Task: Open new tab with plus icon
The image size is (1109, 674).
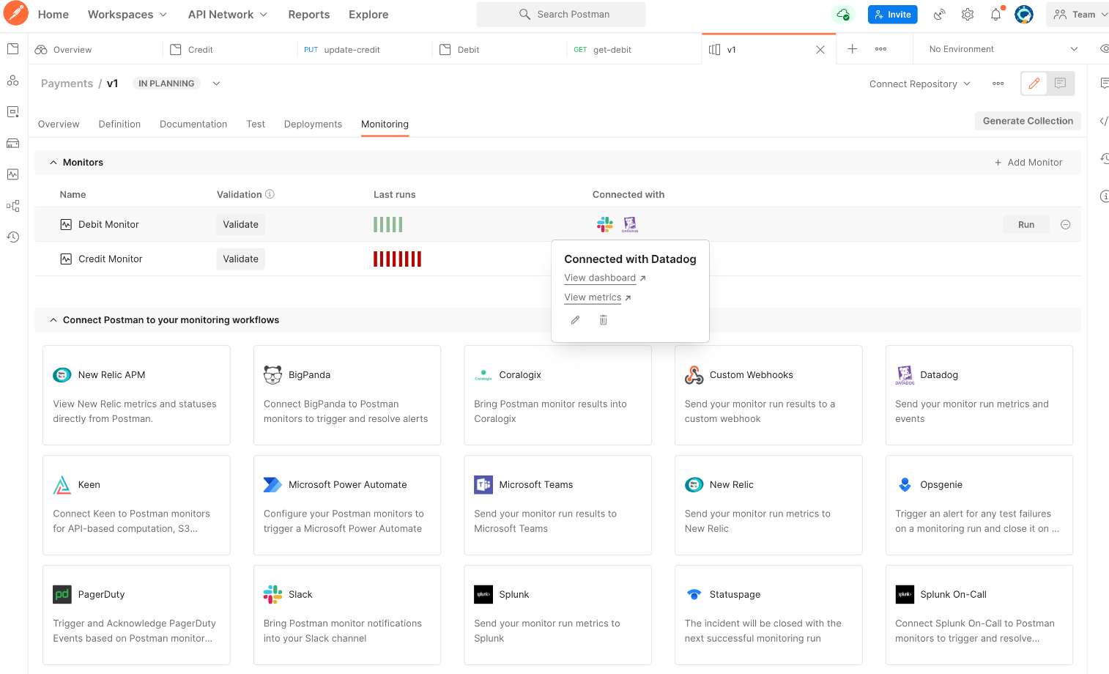Action: (x=853, y=49)
